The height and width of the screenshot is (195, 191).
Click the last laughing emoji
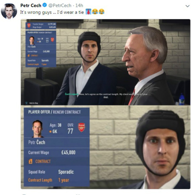[101, 12]
